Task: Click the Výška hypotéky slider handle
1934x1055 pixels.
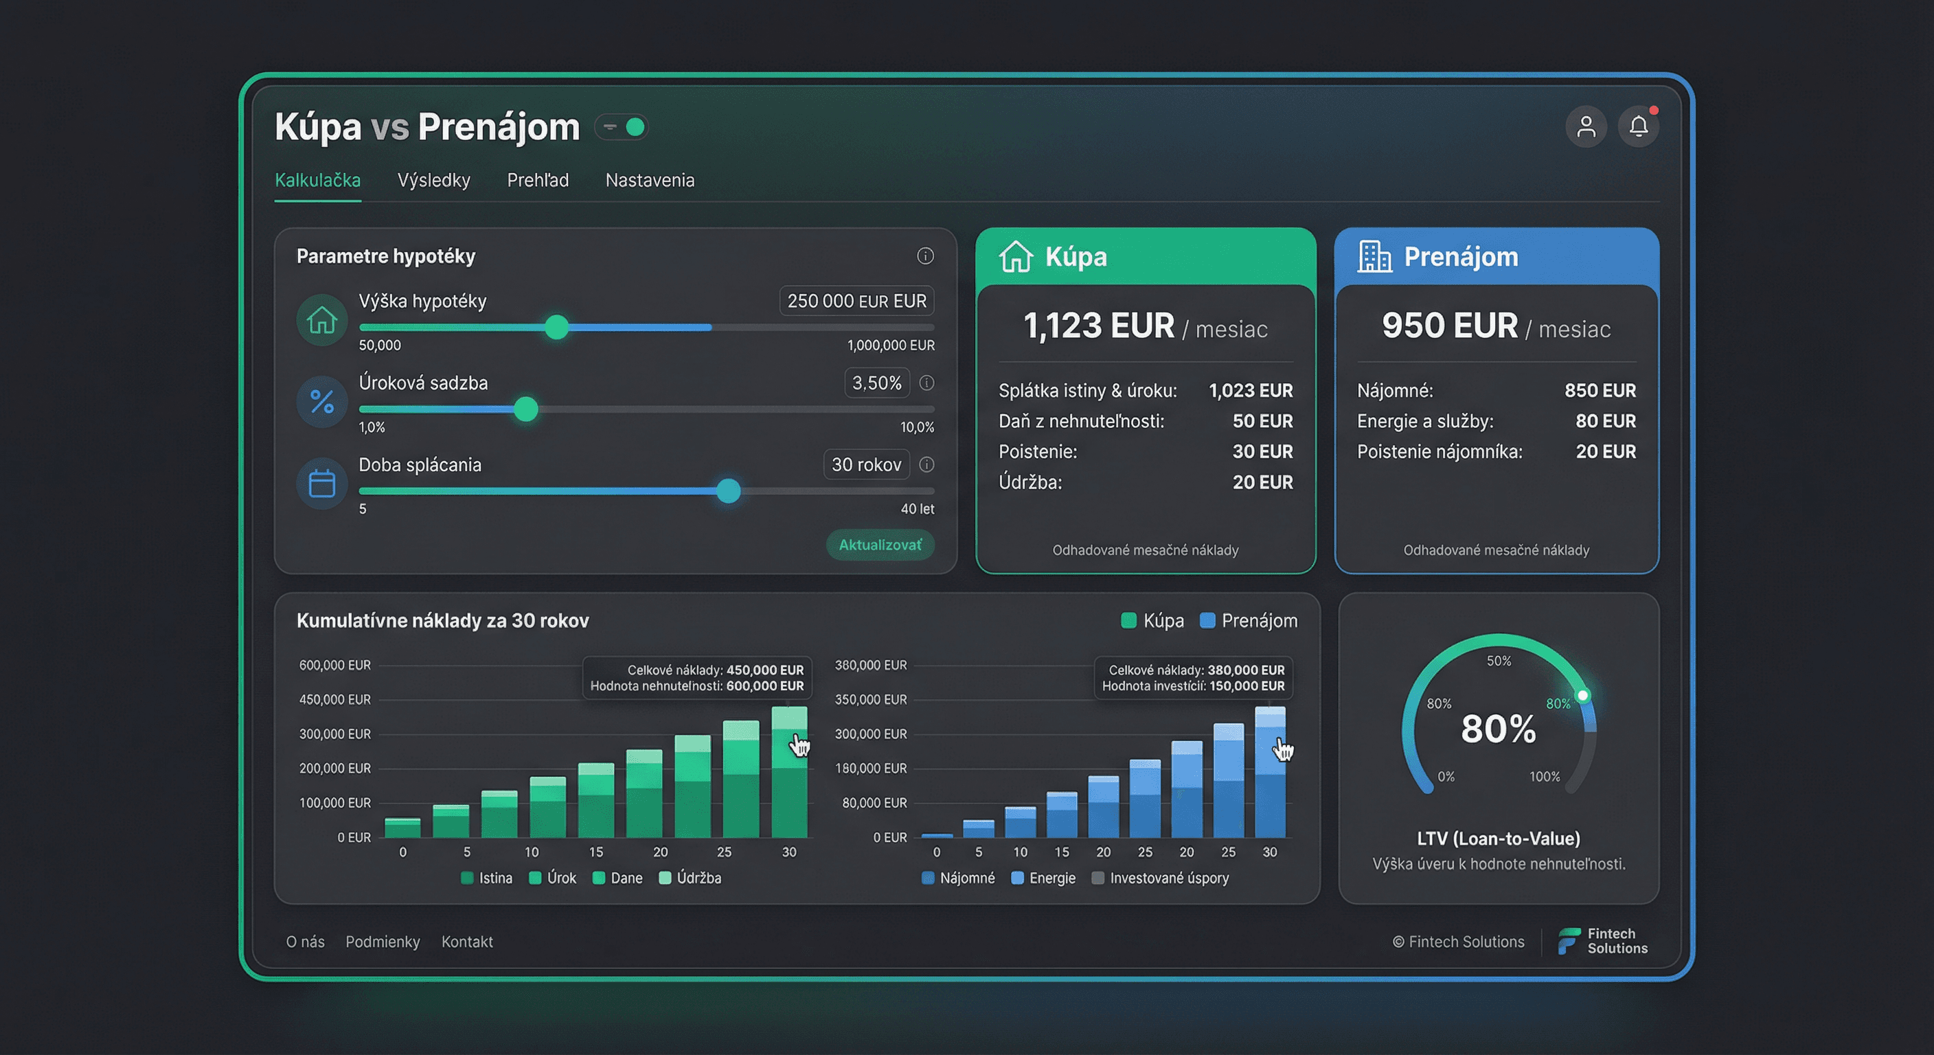Action: coord(556,328)
